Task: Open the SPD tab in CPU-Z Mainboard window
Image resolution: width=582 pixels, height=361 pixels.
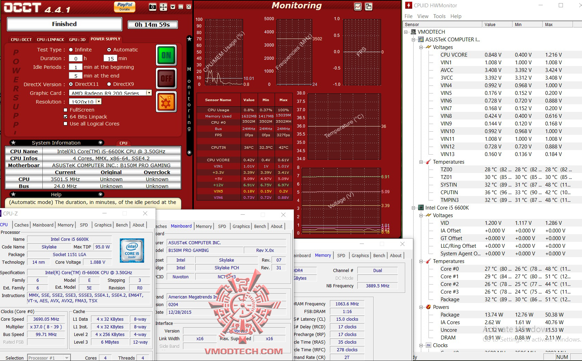Action: coord(222,226)
